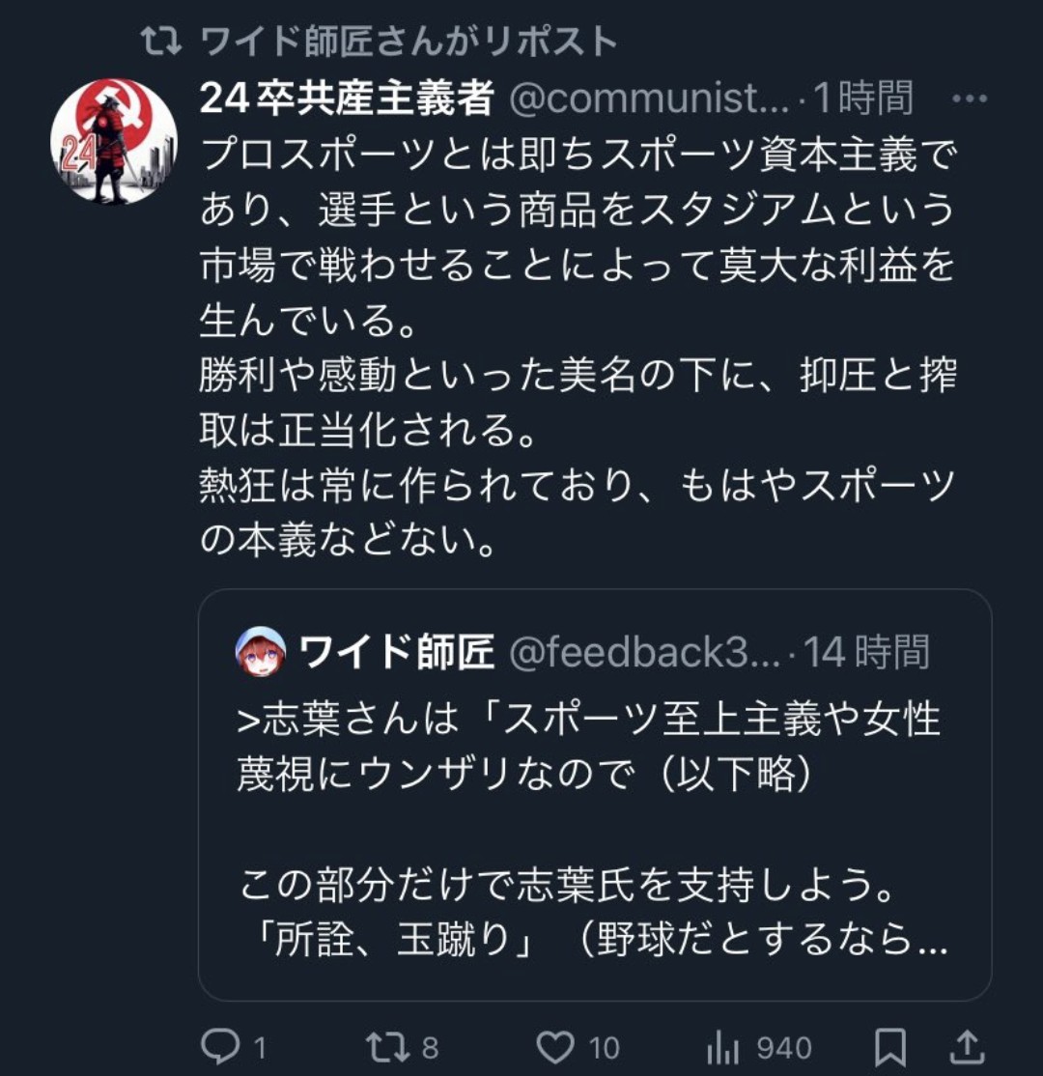This screenshot has width=1043, height=1076.
Task: Open the three-dot more options menu
Action: coord(969,99)
